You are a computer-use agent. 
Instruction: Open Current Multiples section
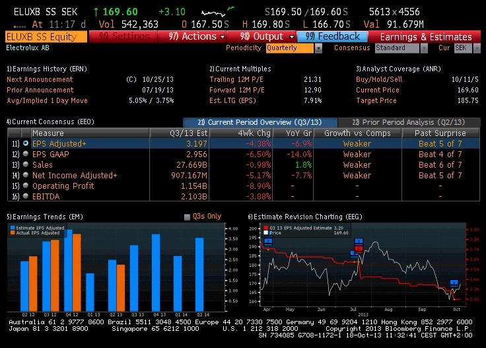point(240,69)
